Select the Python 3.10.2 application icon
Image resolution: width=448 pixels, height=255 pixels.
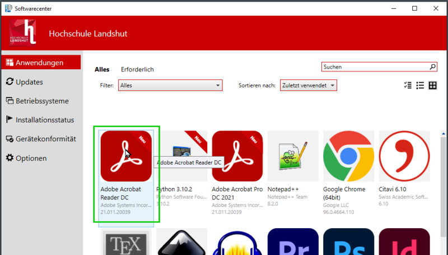181,156
